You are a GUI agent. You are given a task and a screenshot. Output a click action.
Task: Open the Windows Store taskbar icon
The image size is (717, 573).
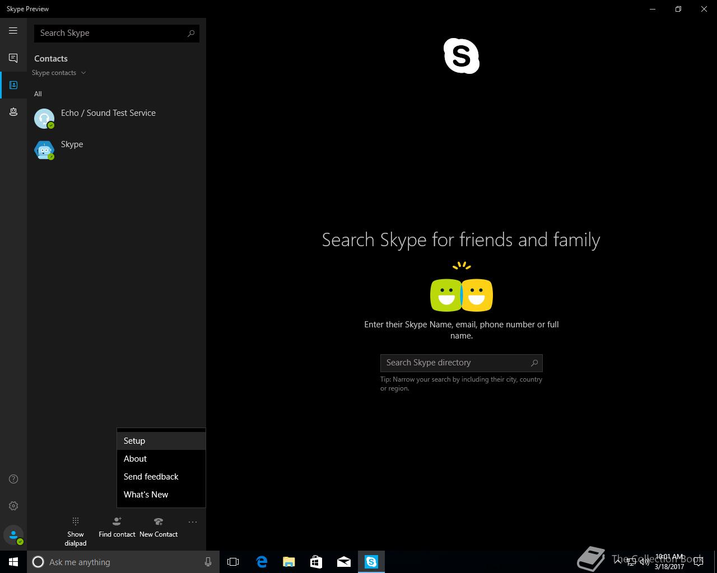[x=316, y=562]
